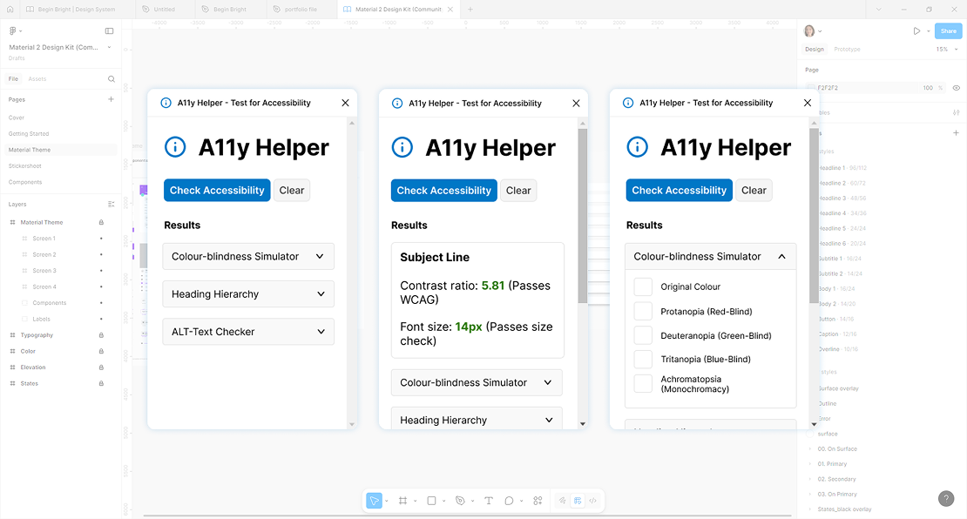This screenshot has height=519, width=967.
Task: Toggle page colour visibility eye icon
Action: [x=956, y=88]
